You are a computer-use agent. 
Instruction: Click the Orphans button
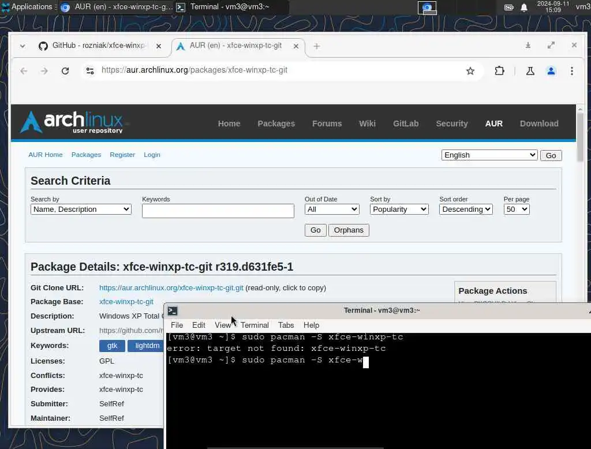349,230
